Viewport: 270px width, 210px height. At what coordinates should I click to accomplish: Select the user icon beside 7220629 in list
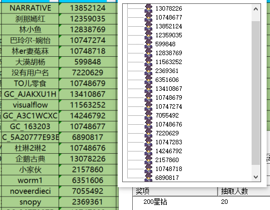[x=148, y=133]
